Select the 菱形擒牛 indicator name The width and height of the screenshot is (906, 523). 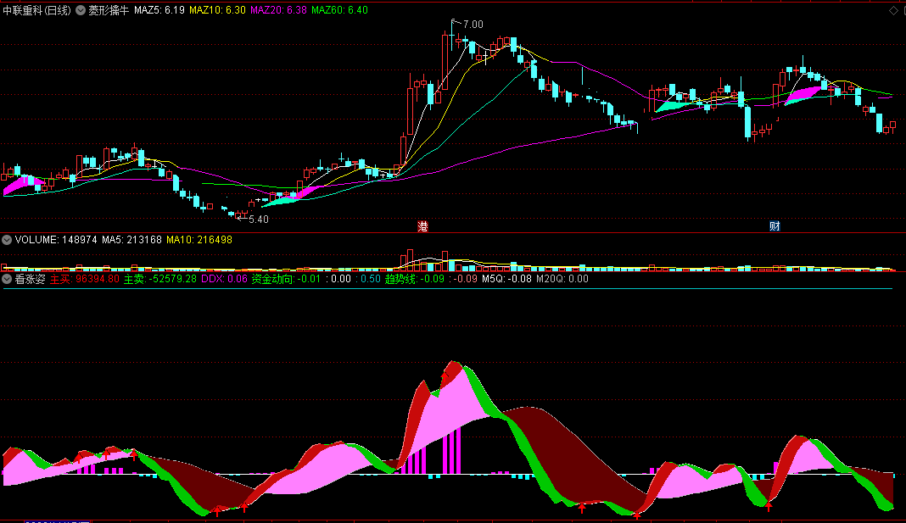109,10
